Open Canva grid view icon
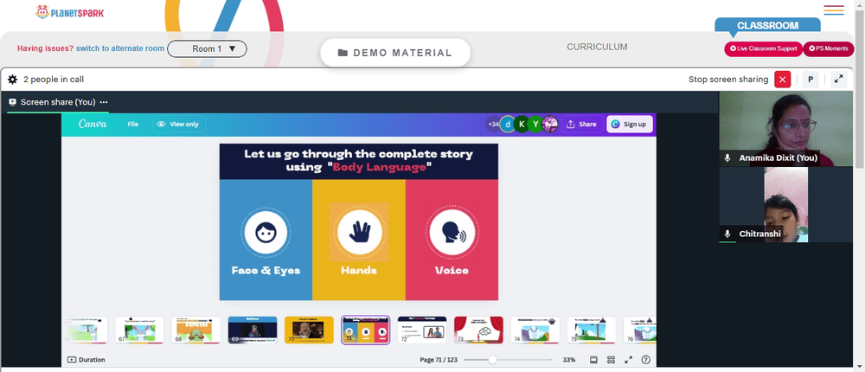 pyautogui.click(x=611, y=360)
